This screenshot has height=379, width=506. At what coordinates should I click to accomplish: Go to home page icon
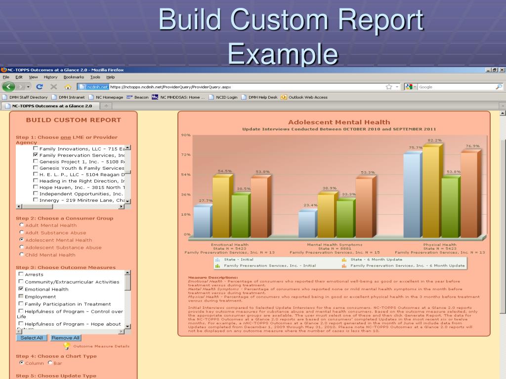pos(67,87)
